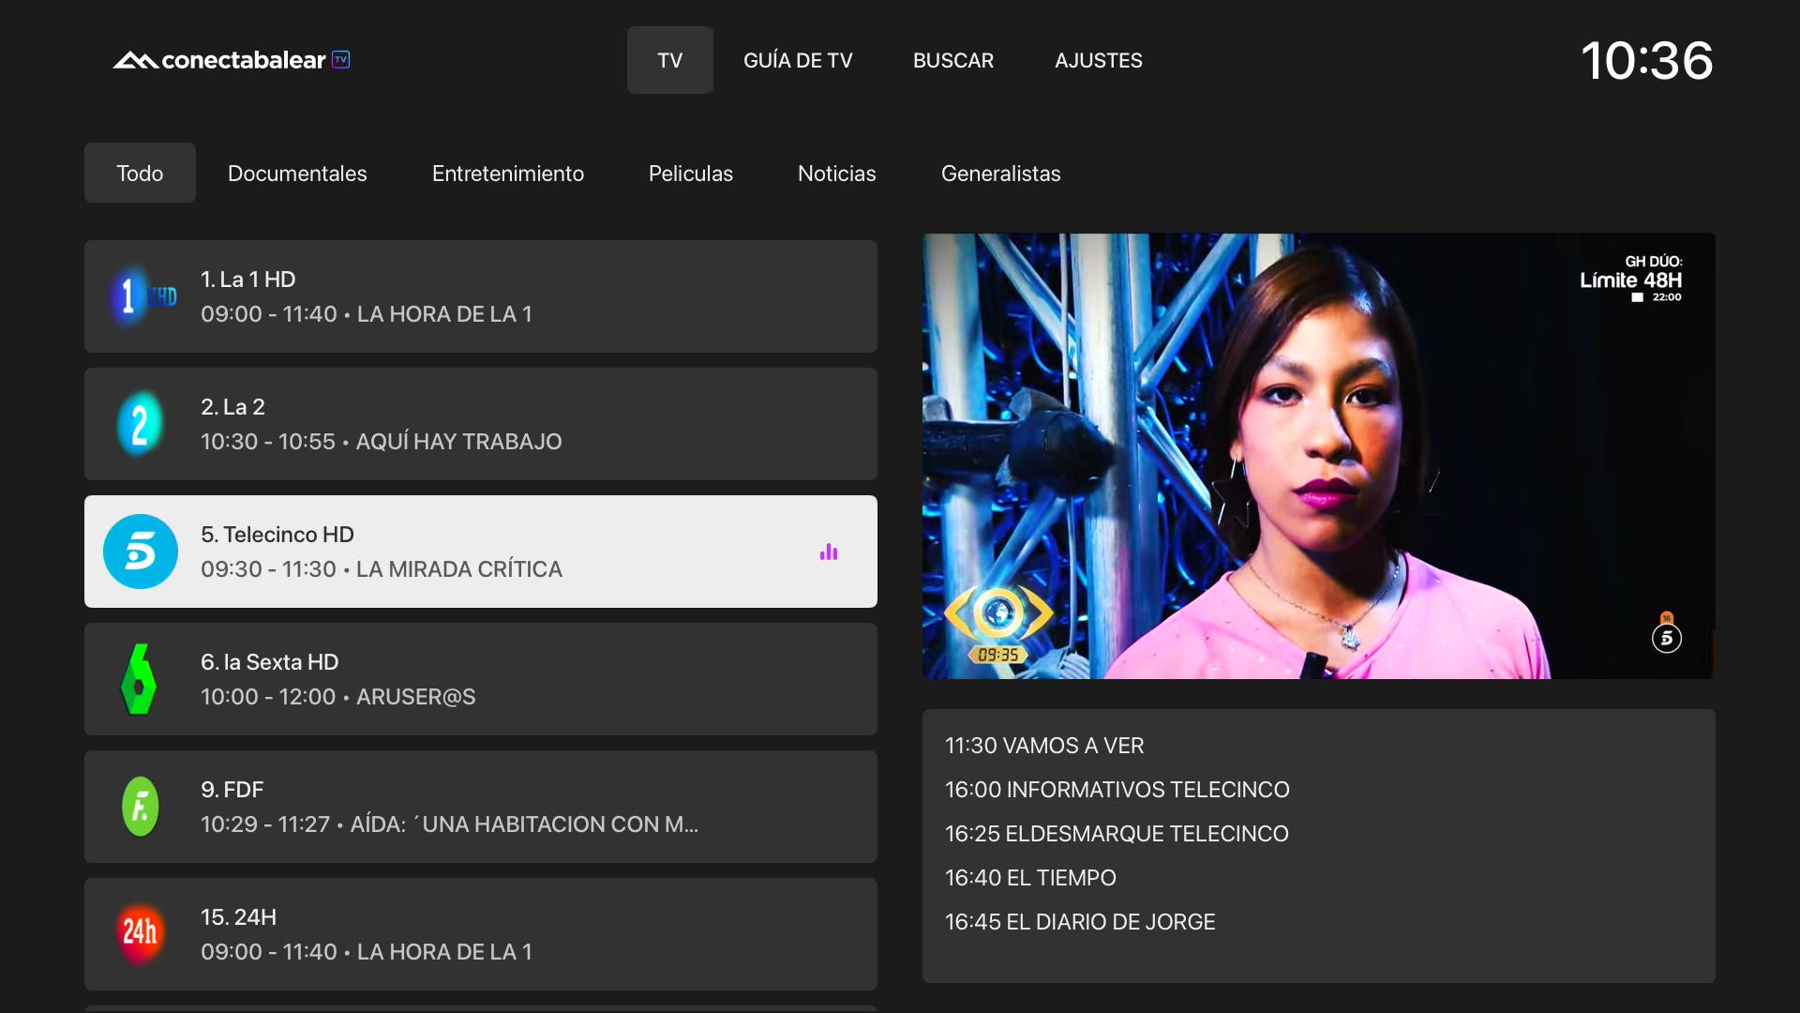Click 16:25 ELDESMARQUE TELECINCO entry
Viewport: 1800px width, 1013px height.
[1117, 834]
